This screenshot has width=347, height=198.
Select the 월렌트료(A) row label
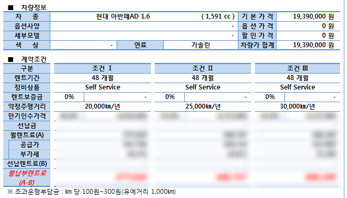pyautogui.click(x=27, y=135)
